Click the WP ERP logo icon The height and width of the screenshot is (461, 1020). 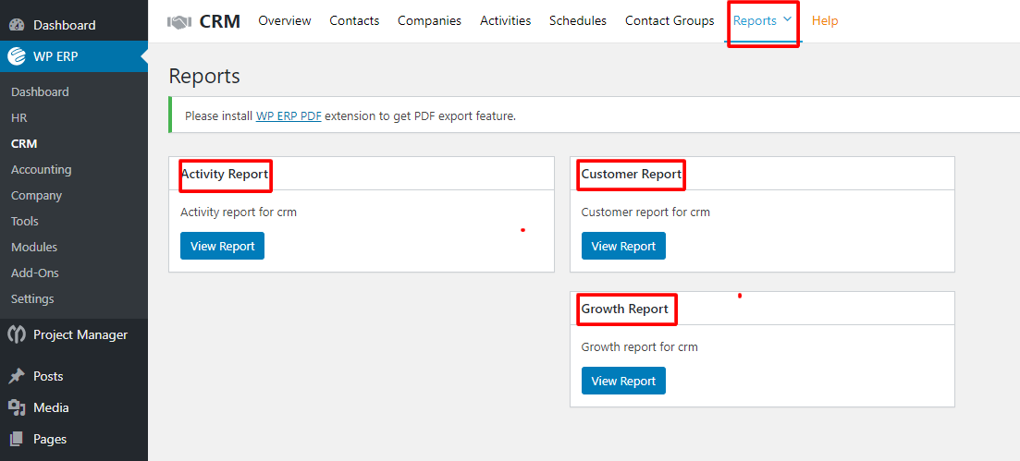point(17,56)
